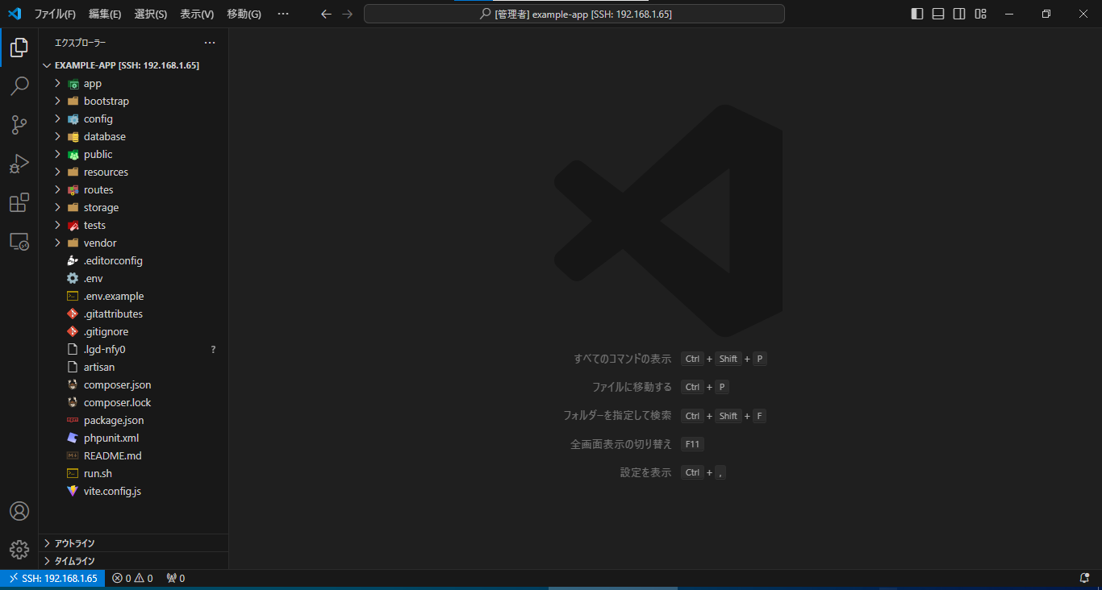Open the .env.example file
Image resolution: width=1102 pixels, height=590 pixels.
(x=134, y=297)
